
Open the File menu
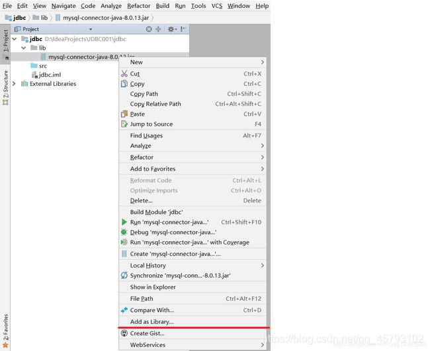point(7,6)
